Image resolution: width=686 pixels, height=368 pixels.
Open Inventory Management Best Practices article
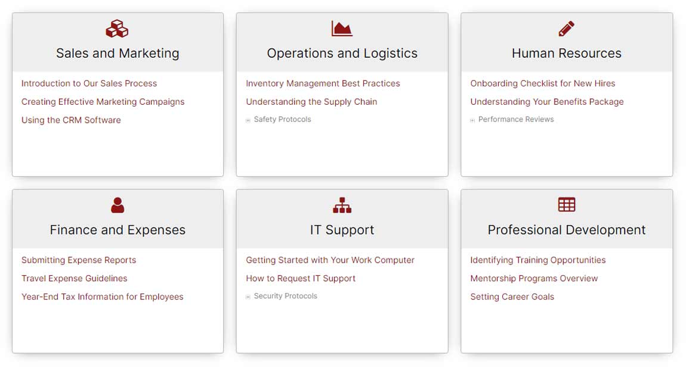(x=323, y=83)
